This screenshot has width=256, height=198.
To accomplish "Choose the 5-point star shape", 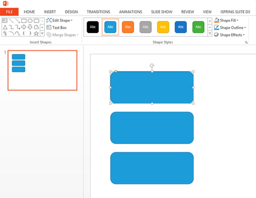I will click(x=36, y=33).
